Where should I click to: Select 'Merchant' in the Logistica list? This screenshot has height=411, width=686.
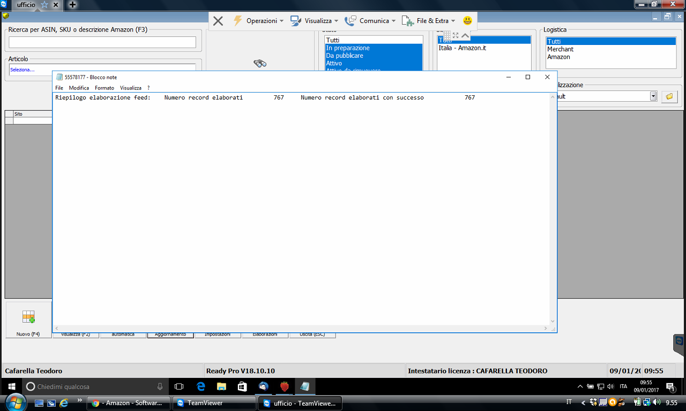coord(611,49)
